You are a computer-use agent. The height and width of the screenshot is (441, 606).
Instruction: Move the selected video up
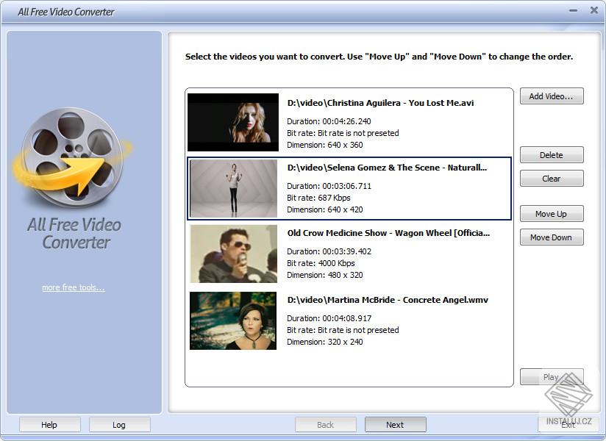552,213
